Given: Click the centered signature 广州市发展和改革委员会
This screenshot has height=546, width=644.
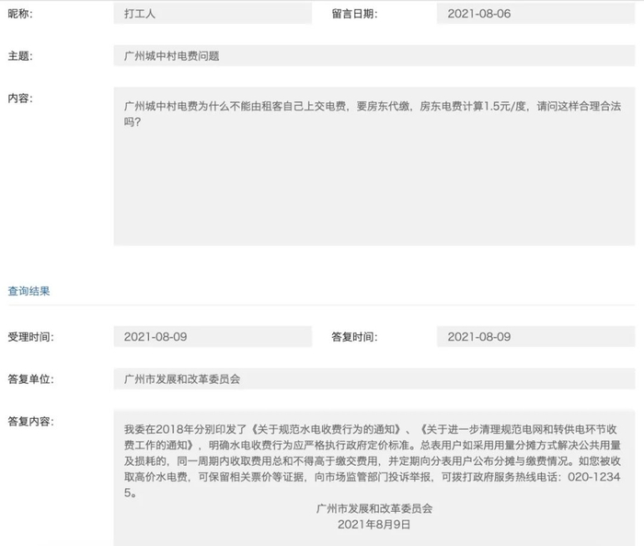Looking at the screenshot, I should tap(374, 508).
